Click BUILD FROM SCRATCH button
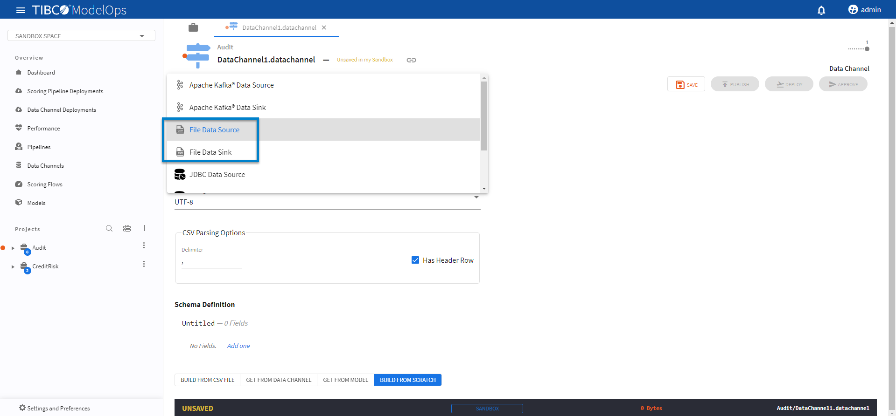The height and width of the screenshot is (416, 896). point(408,380)
